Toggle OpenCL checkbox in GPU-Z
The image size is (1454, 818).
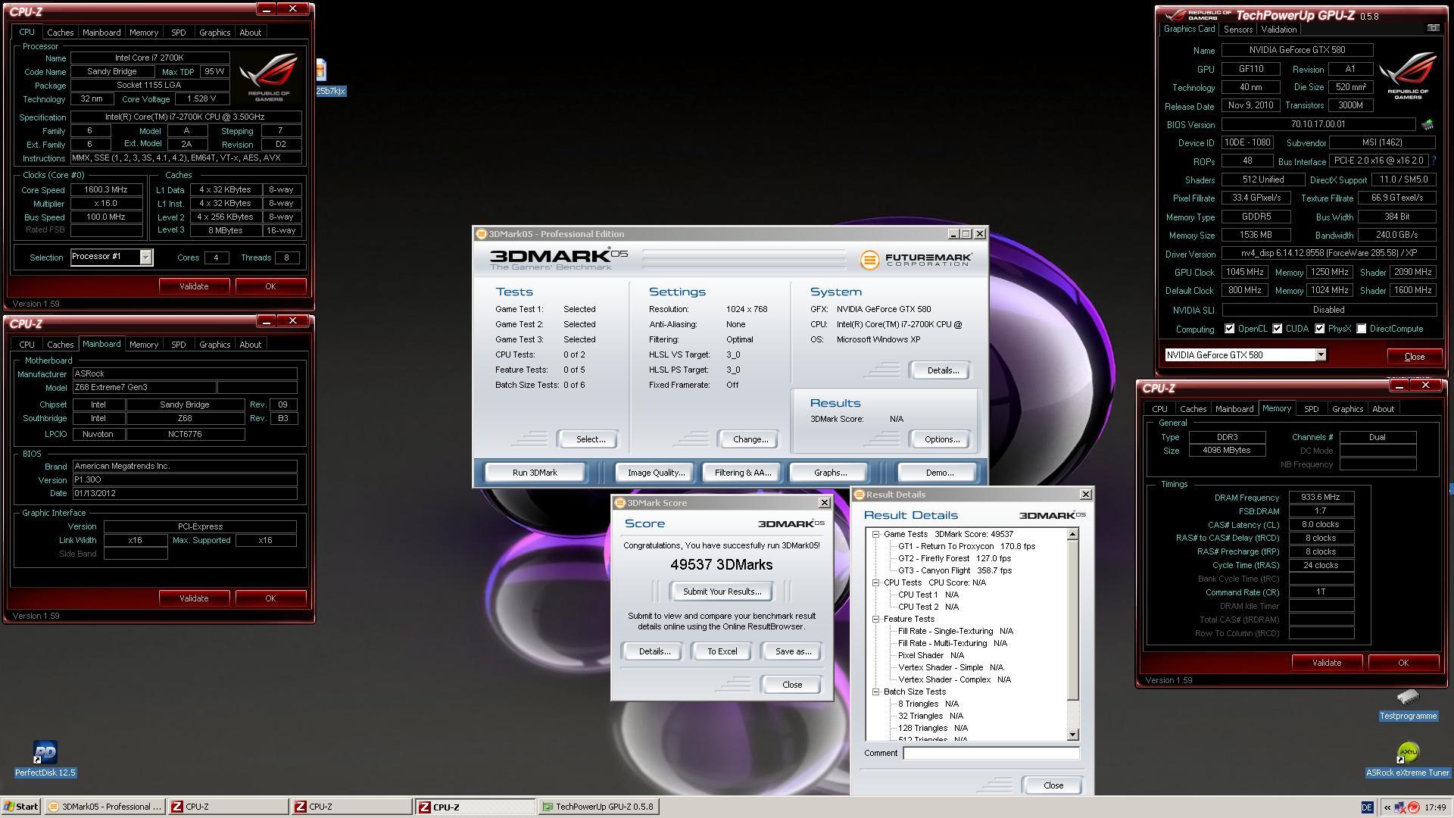(1230, 329)
